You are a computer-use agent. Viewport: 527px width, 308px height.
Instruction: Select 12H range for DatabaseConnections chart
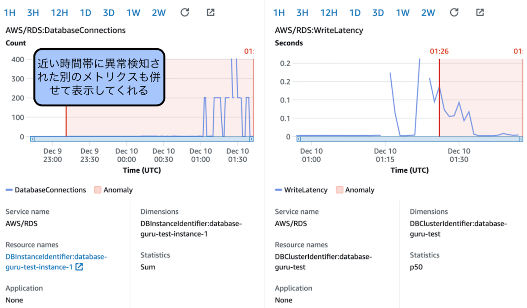click(x=59, y=13)
